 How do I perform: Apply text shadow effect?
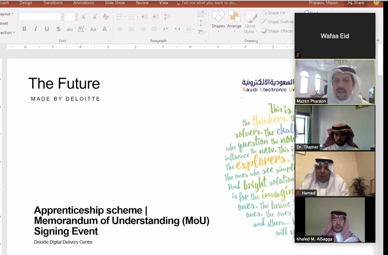point(58,29)
